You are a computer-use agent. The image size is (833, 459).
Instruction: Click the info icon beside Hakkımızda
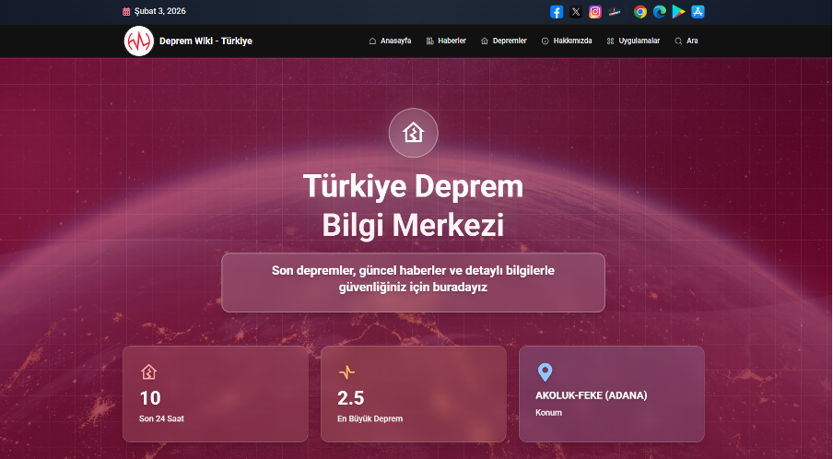click(546, 41)
